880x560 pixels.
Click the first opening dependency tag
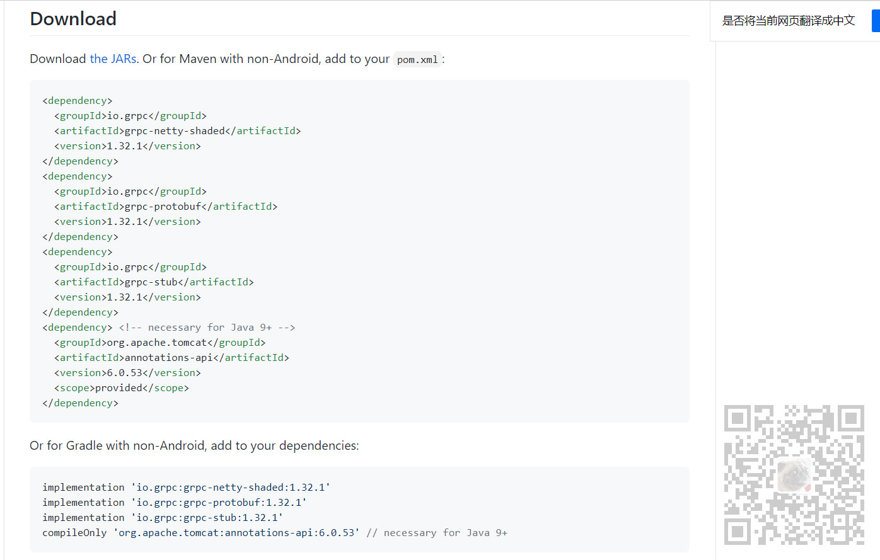tap(78, 101)
